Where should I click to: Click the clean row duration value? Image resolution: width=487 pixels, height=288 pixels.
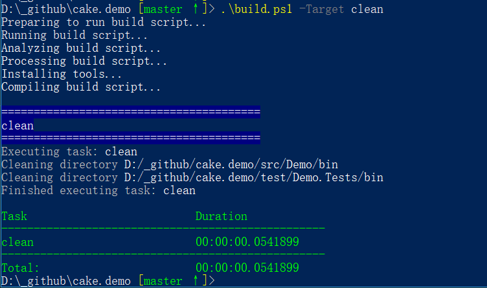(247, 242)
